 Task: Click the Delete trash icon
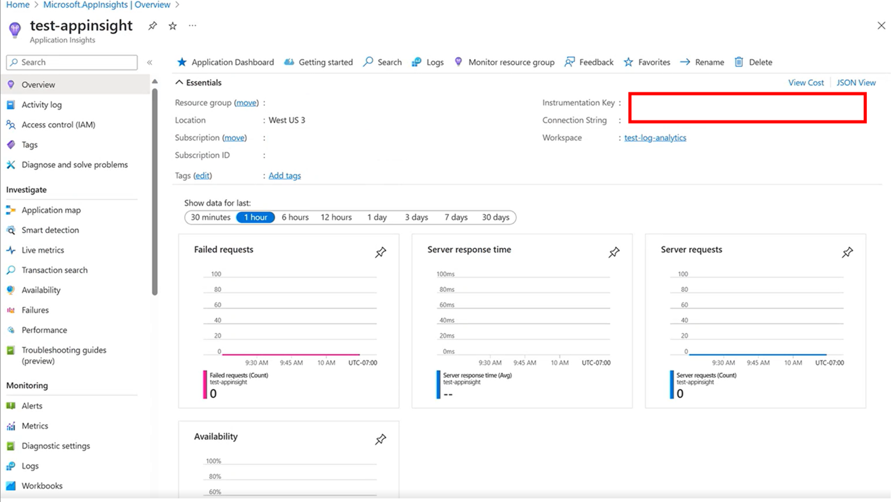coord(739,62)
